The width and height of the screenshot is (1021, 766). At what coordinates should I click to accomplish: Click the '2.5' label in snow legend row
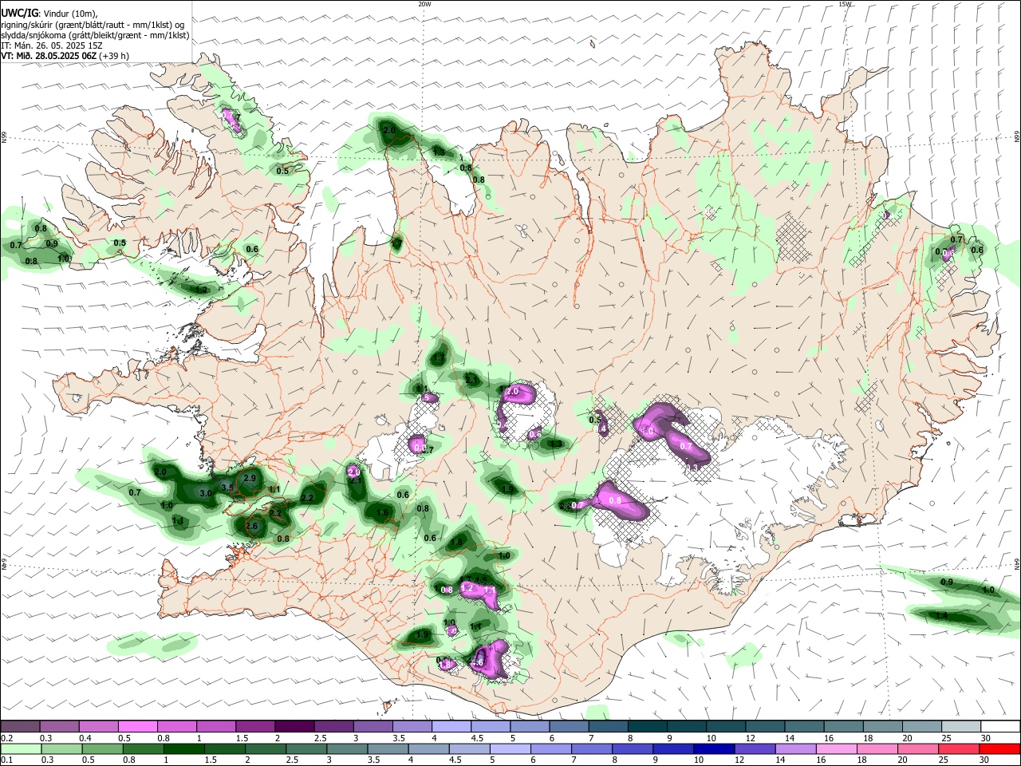(320, 738)
